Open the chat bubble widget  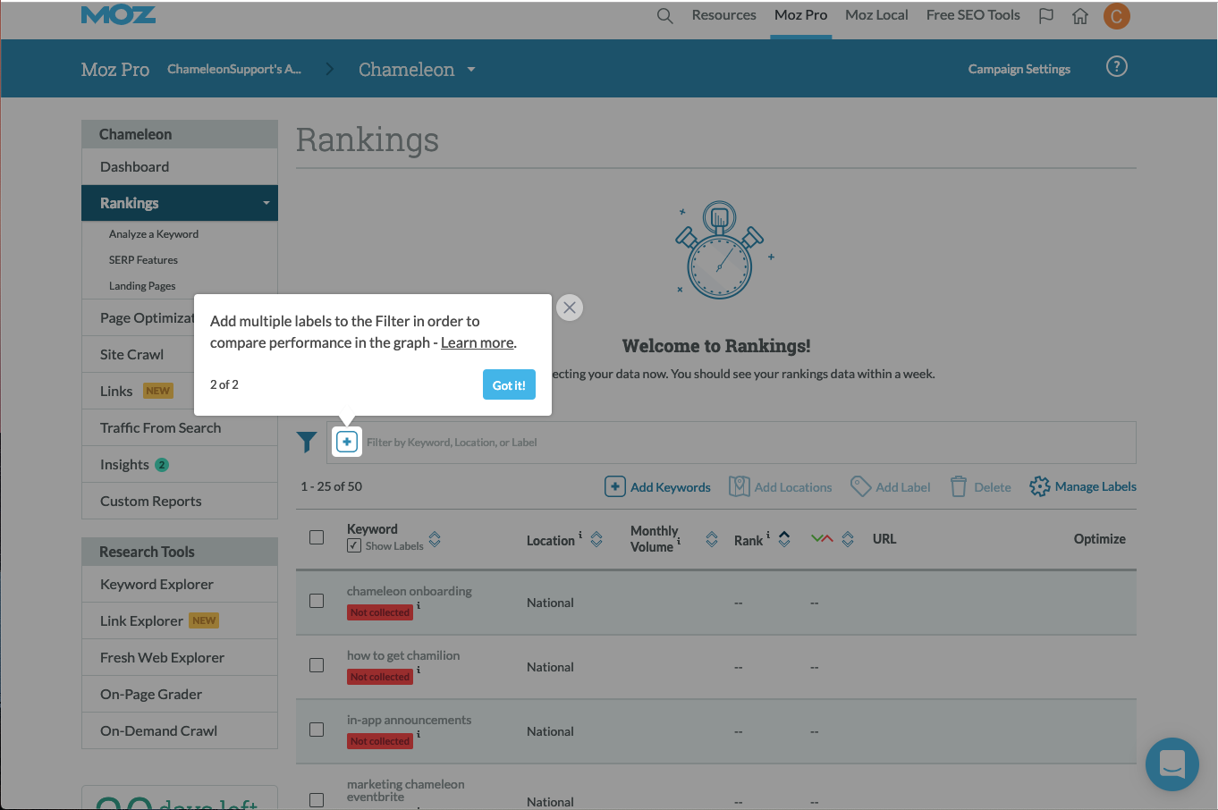click(x=1172, y=764)
